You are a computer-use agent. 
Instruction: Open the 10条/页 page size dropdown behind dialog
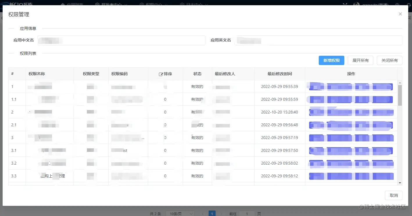tap(180, 214)
